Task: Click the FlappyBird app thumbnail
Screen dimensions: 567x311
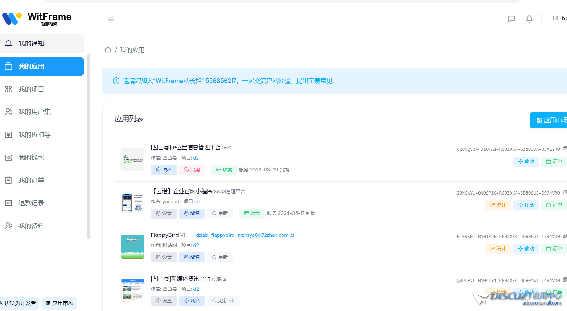Action: coord(132,247)
